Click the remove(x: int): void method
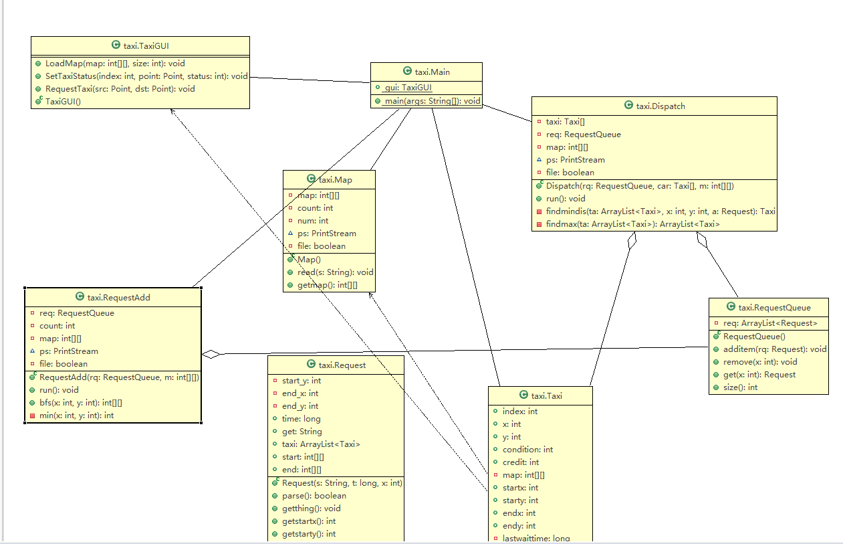 (760, 362)
